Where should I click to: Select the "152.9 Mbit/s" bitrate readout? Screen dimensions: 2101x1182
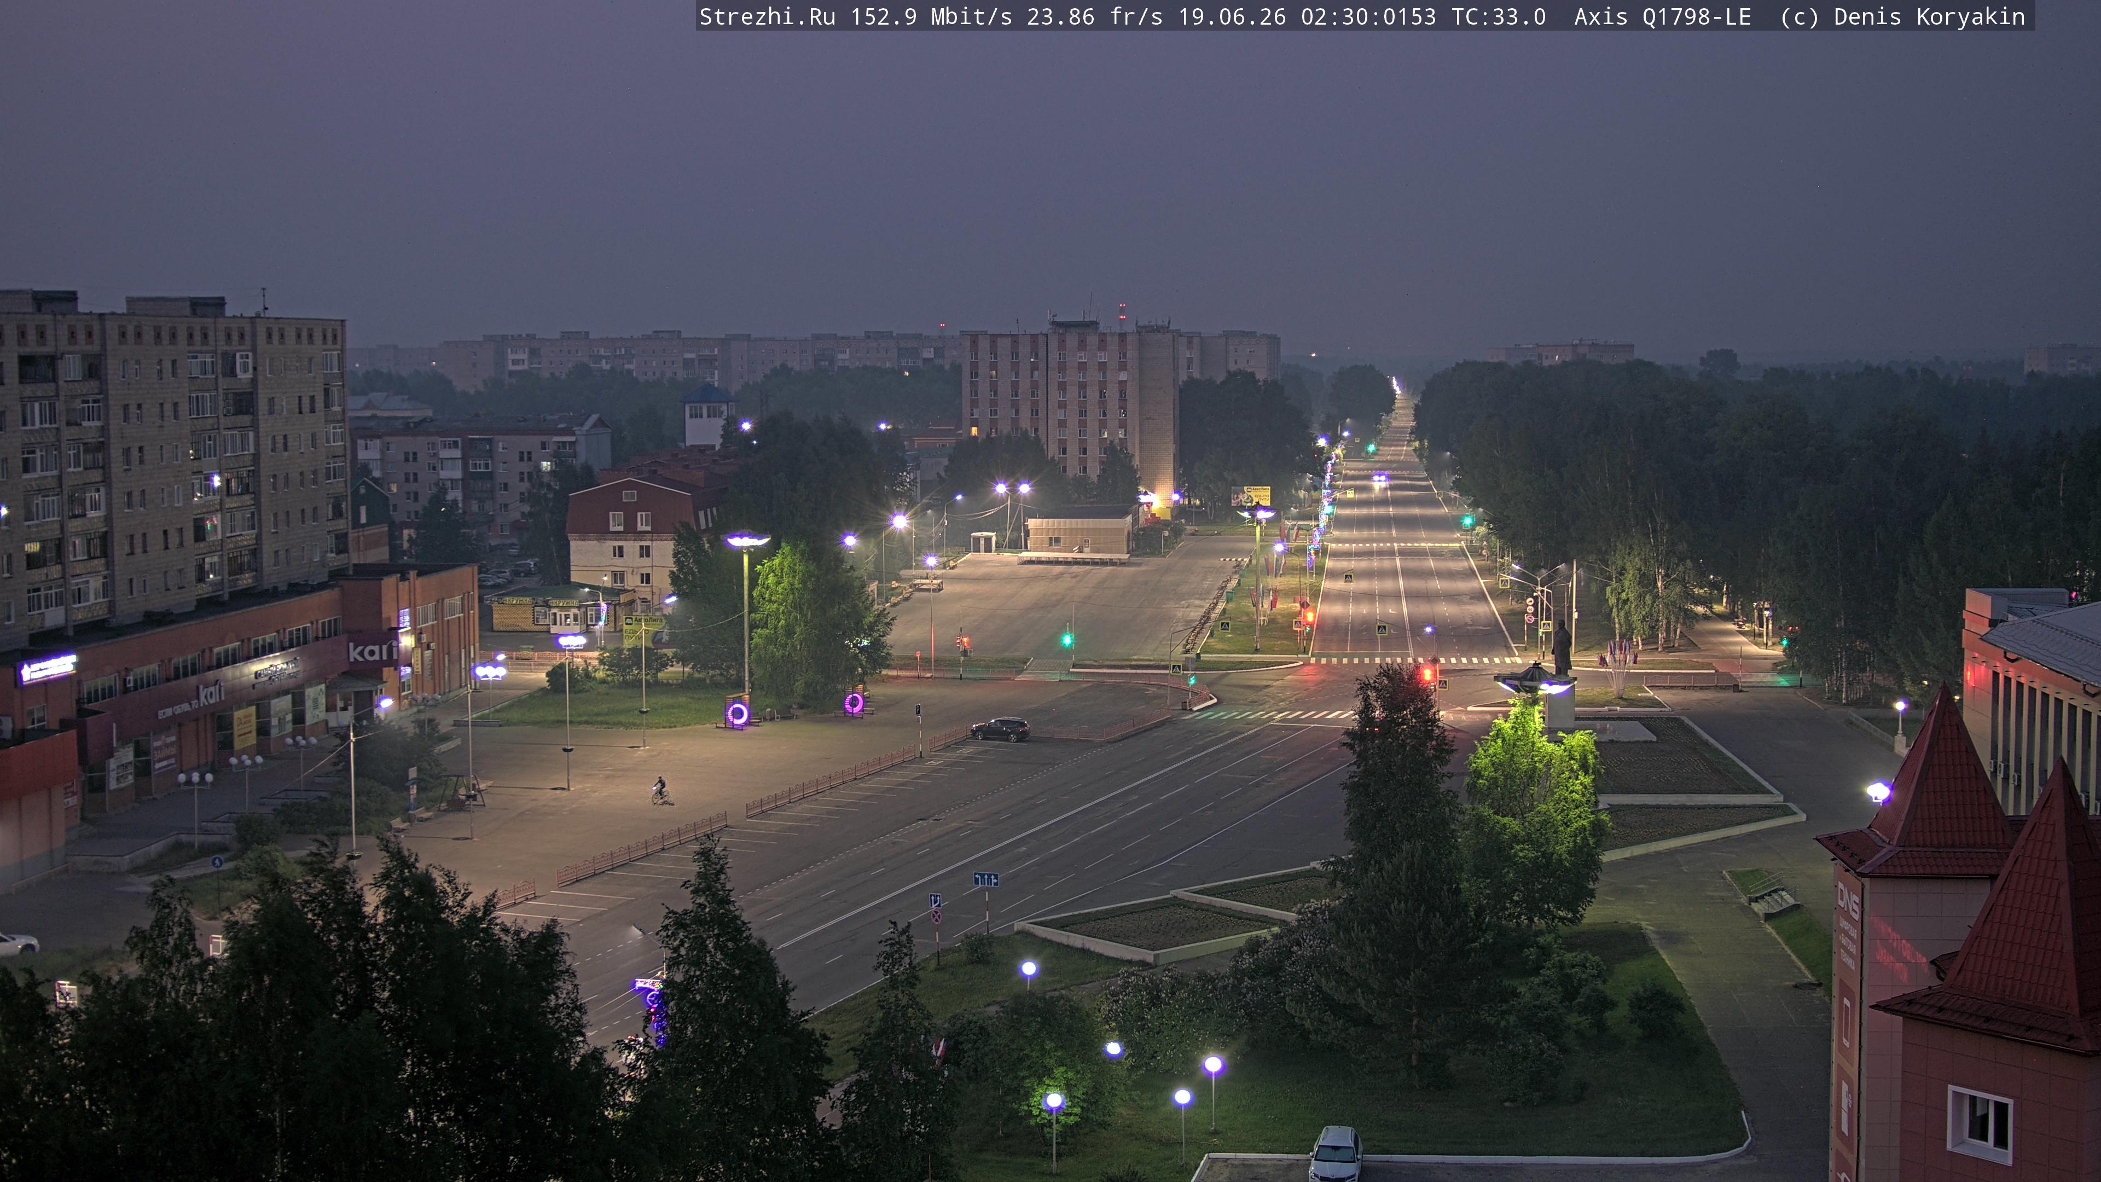tap(931, 17)
